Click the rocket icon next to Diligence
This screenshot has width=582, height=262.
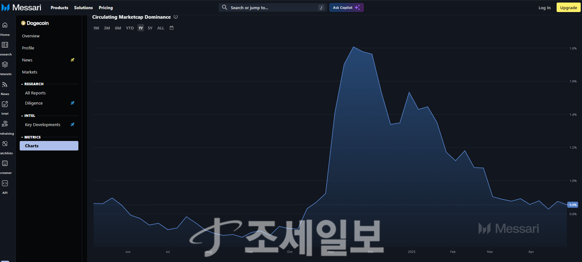[x=72, y=103]
